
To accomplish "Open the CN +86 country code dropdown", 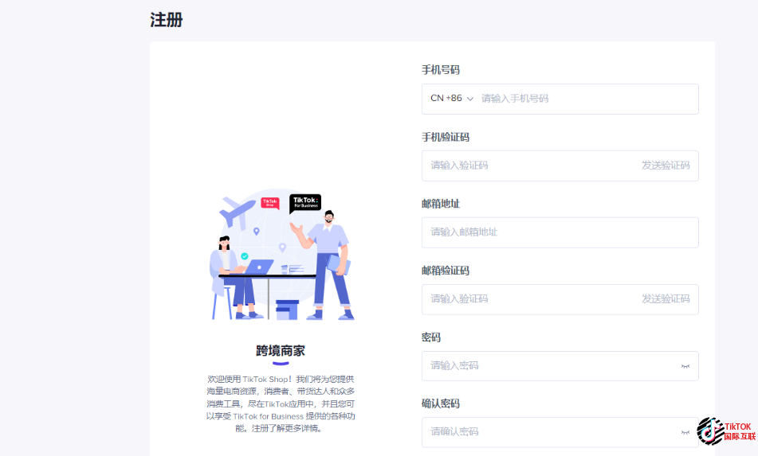I will click(451, 99).
